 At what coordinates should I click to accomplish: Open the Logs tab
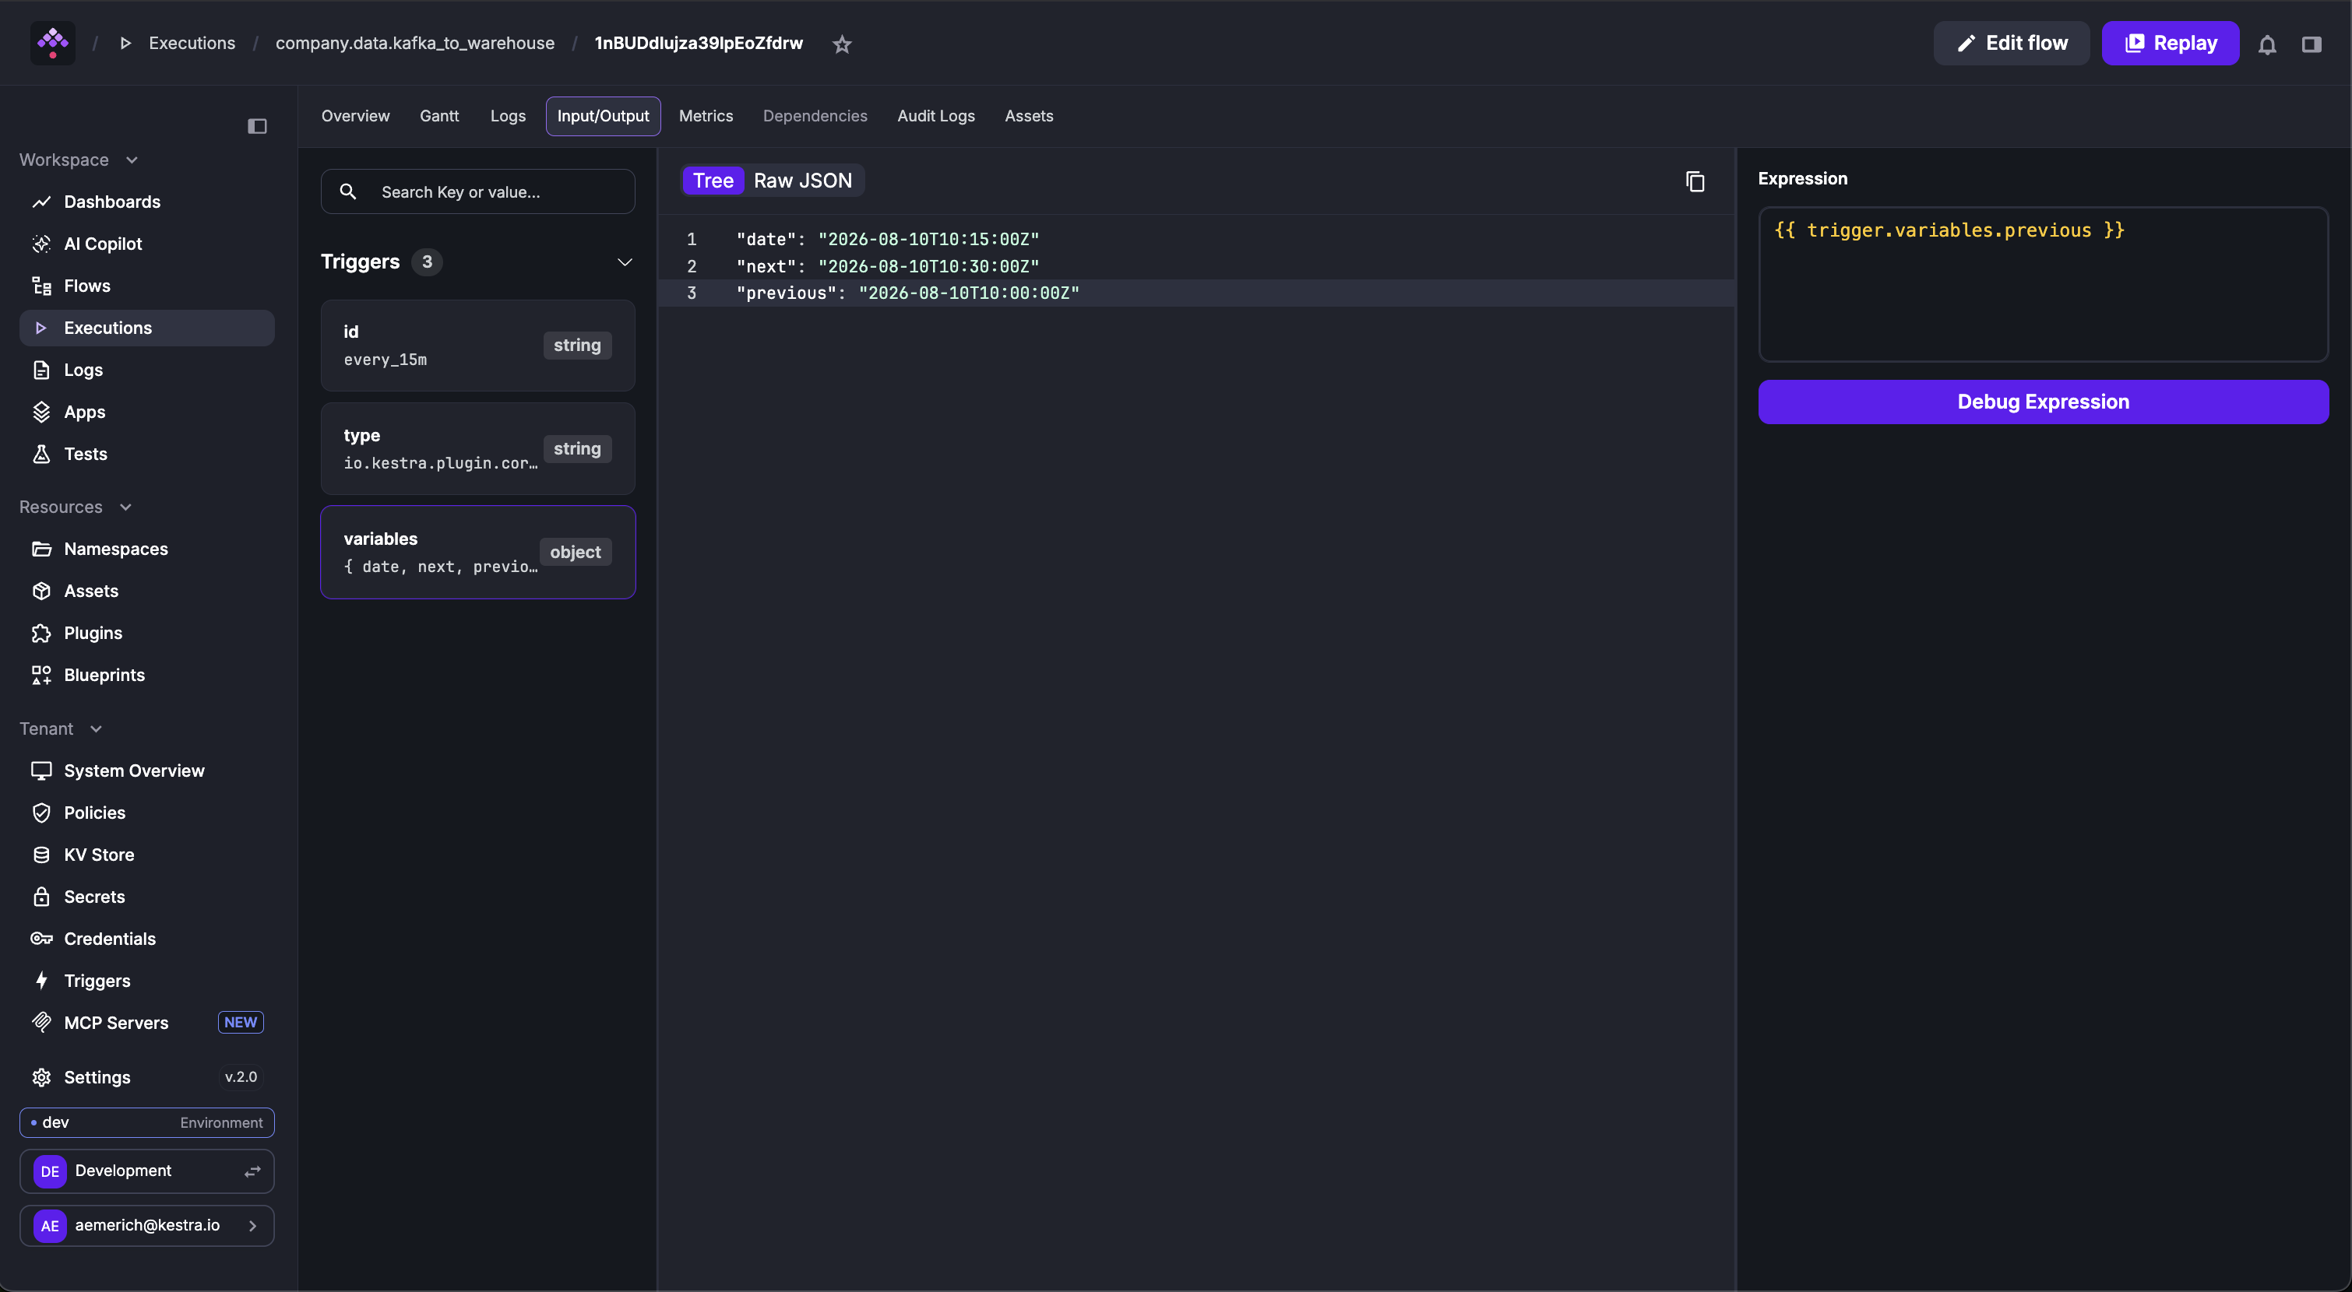[x=508, y=116]
